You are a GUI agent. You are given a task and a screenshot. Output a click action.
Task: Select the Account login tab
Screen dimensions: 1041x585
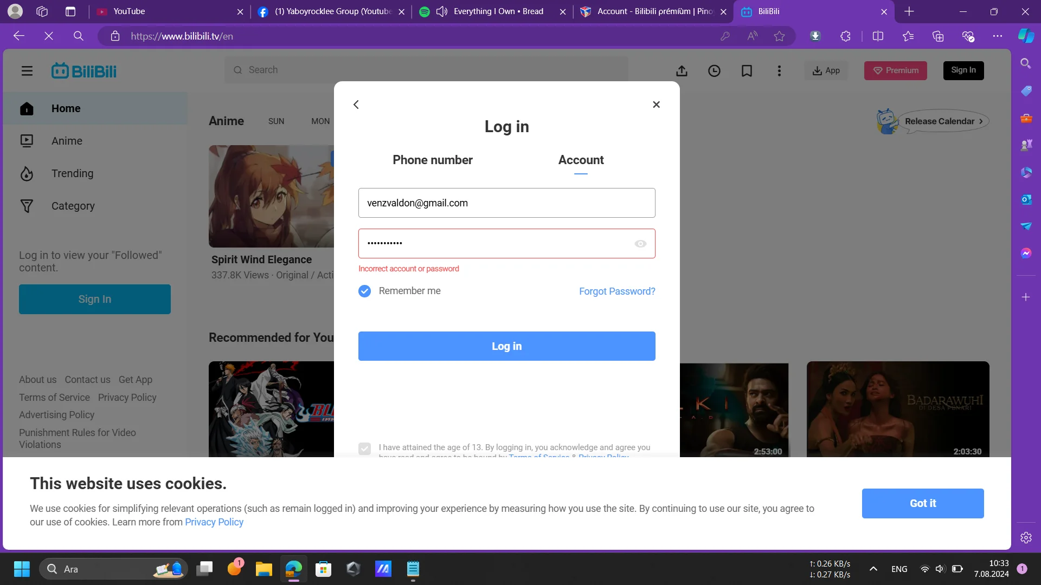point(581,160)
